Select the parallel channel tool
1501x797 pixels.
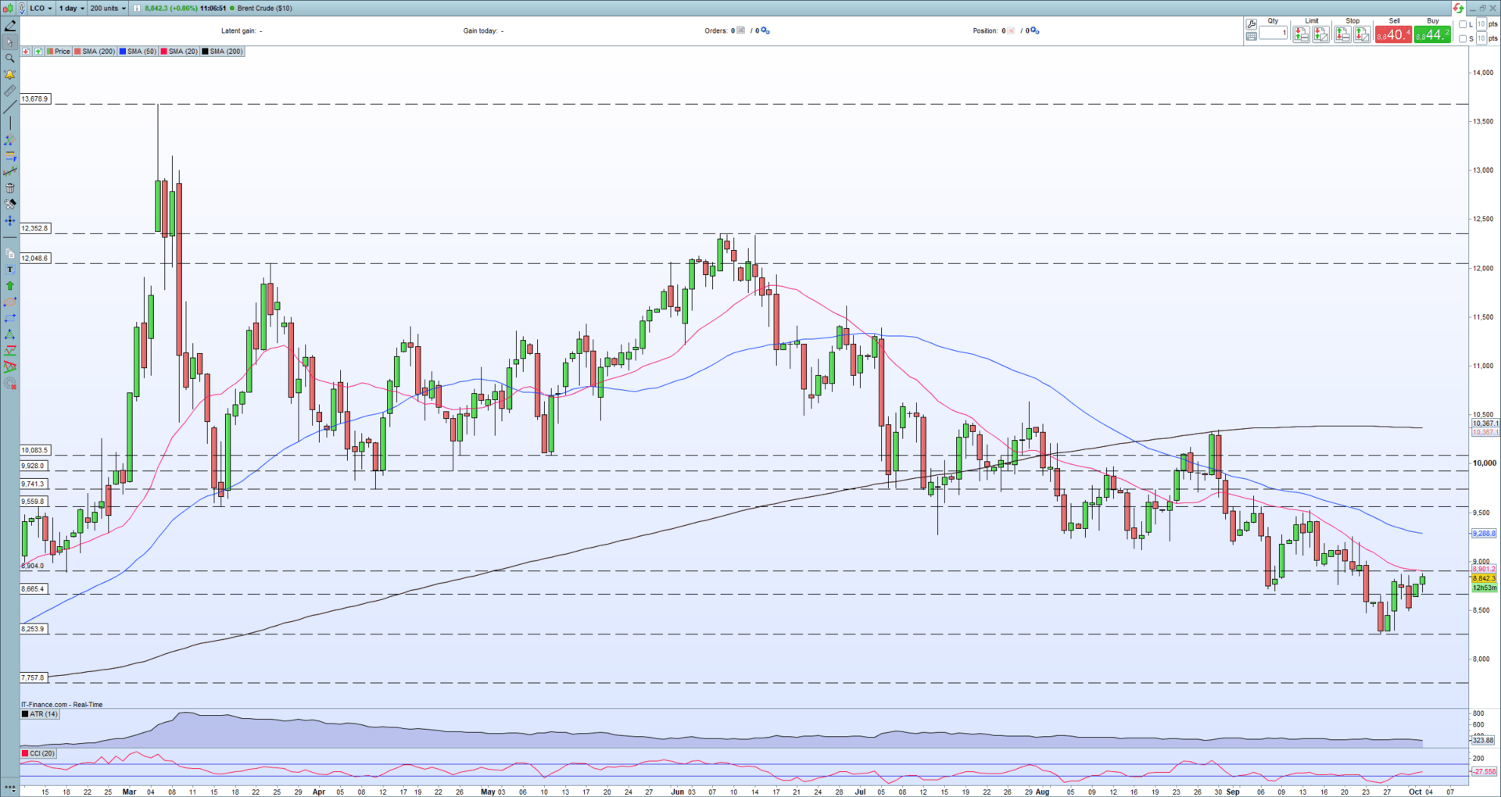10,139
